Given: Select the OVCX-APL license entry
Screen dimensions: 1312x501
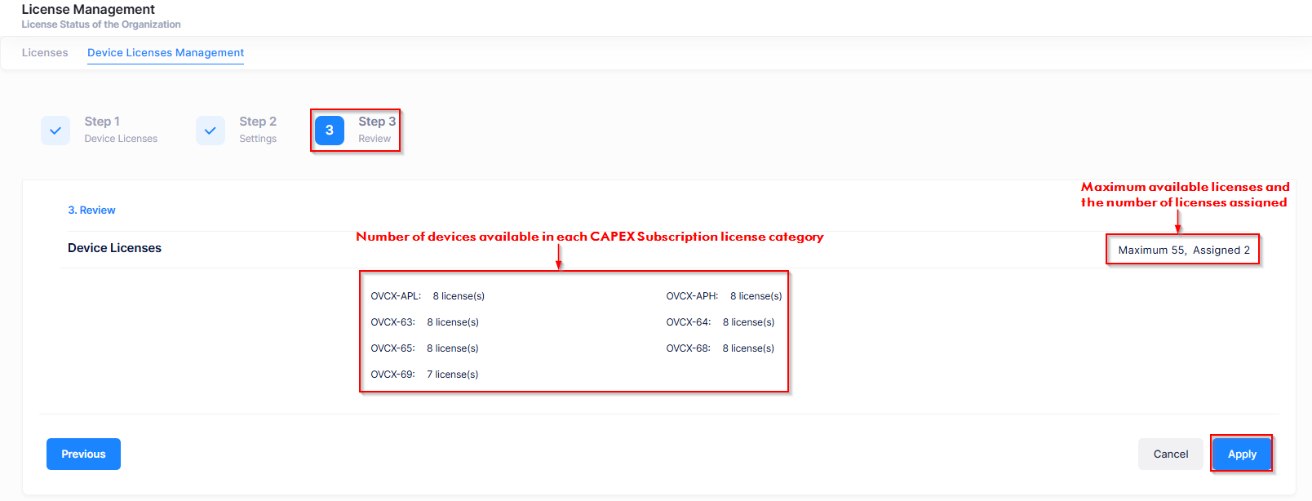Looking at the screenshot, I should (428, 296).
